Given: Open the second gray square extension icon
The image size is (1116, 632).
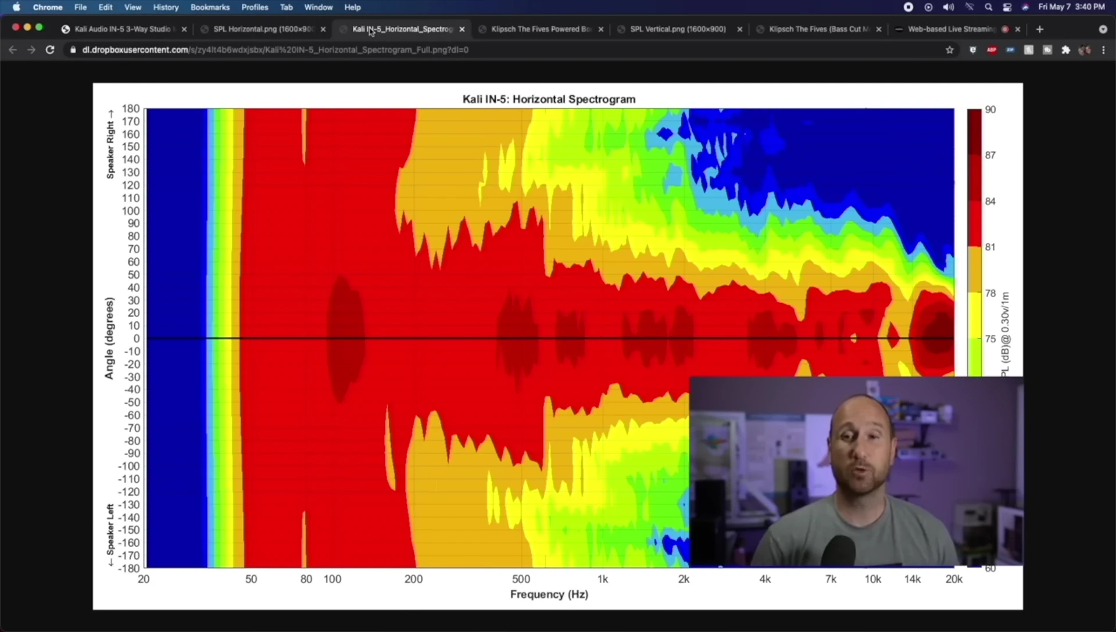Looking at the screenshot, I should [1047, 50].
